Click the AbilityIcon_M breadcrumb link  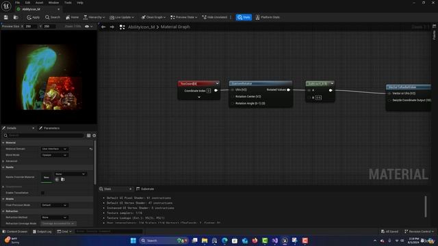pyautogui.click(x=142, y=27)
